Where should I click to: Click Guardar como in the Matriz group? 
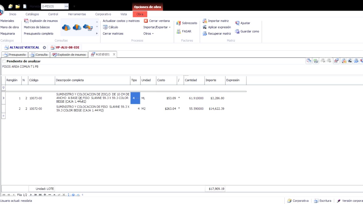click(x=247, y=31)
